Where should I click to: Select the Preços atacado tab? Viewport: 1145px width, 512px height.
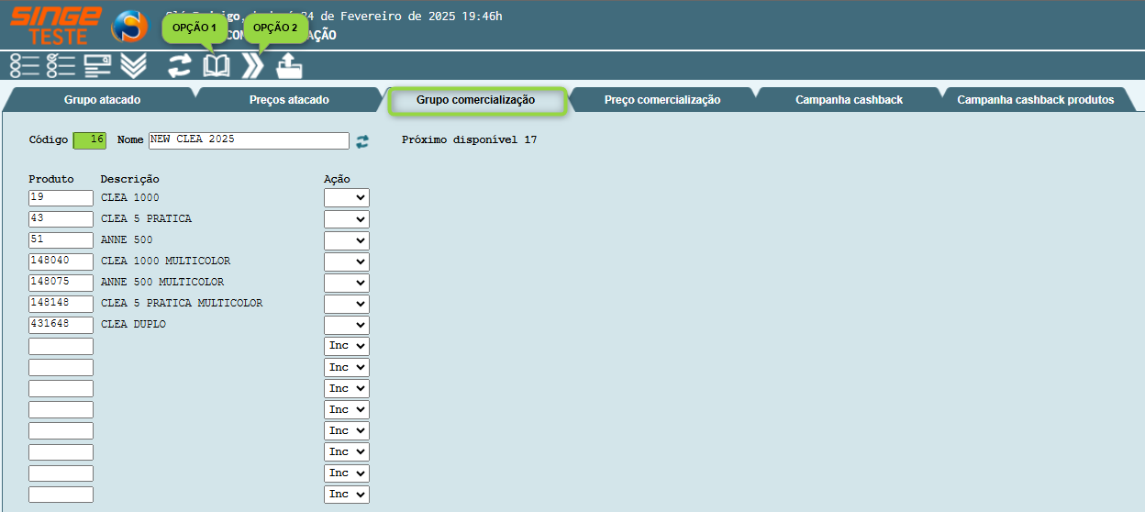click(289, 100)
